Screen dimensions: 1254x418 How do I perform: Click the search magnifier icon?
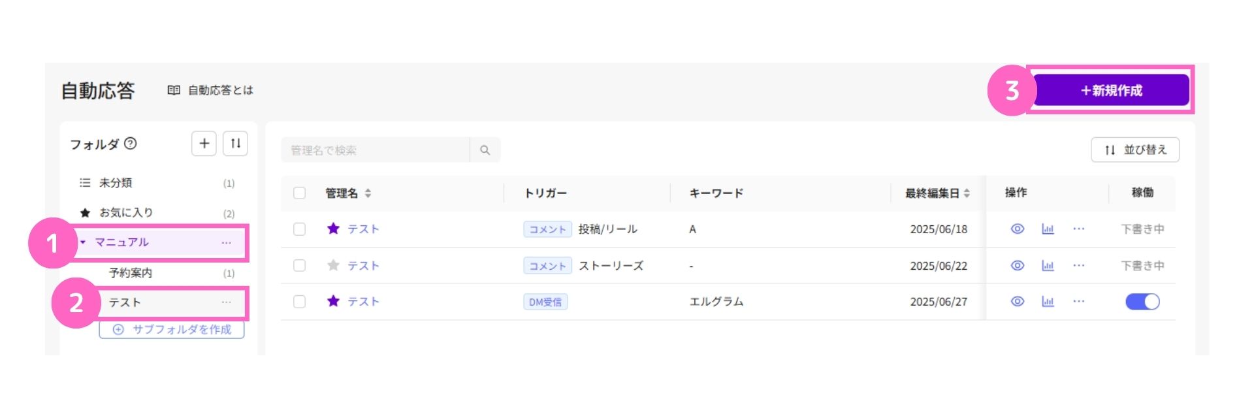coord(485,150)
